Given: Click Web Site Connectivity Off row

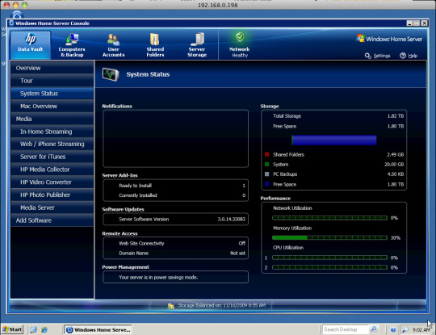Looking at the screenshot, I should (182, 243).
